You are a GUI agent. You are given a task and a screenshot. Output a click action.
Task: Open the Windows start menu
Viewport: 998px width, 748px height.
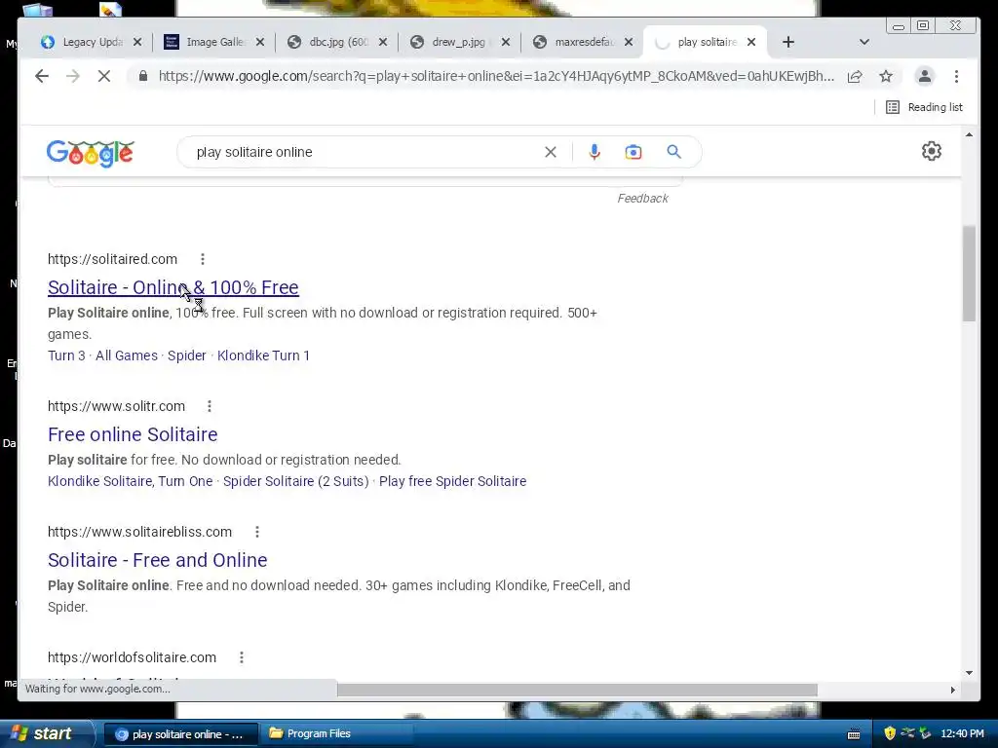(x=46, y=733)
